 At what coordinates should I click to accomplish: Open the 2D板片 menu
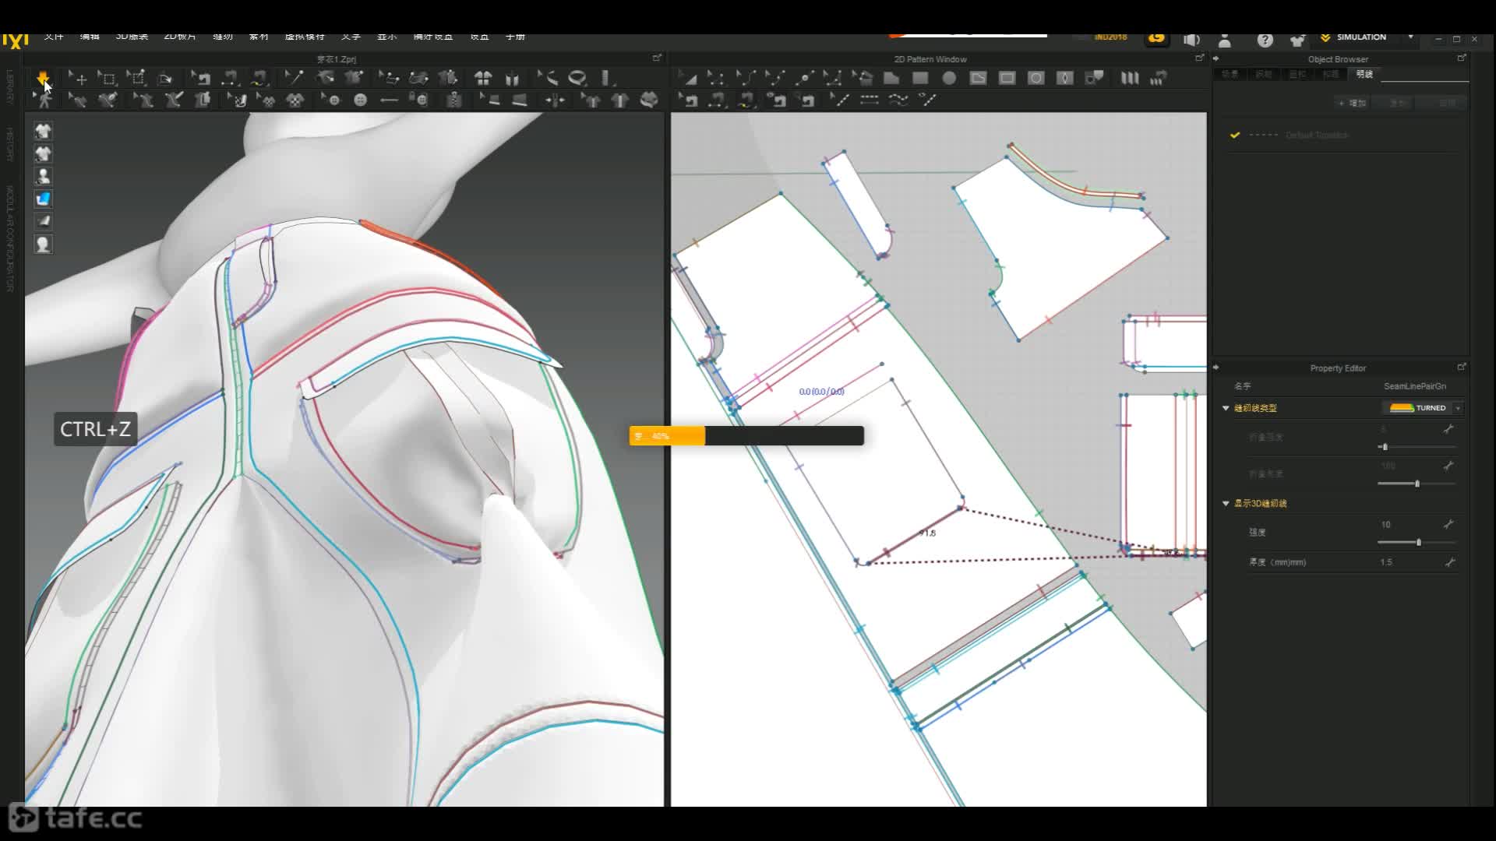pos(180,37)
